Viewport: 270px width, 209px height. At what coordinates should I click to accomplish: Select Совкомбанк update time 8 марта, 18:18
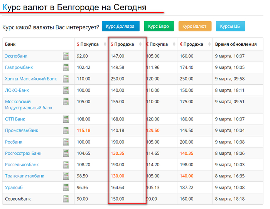(230, 199)
